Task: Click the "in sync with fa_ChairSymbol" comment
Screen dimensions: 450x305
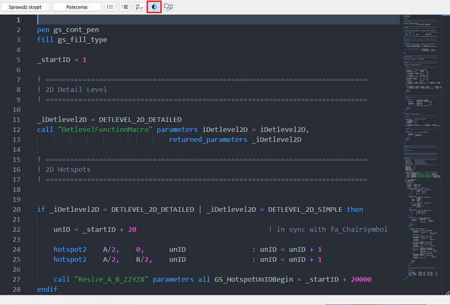Action: click(x=332, y=229)
